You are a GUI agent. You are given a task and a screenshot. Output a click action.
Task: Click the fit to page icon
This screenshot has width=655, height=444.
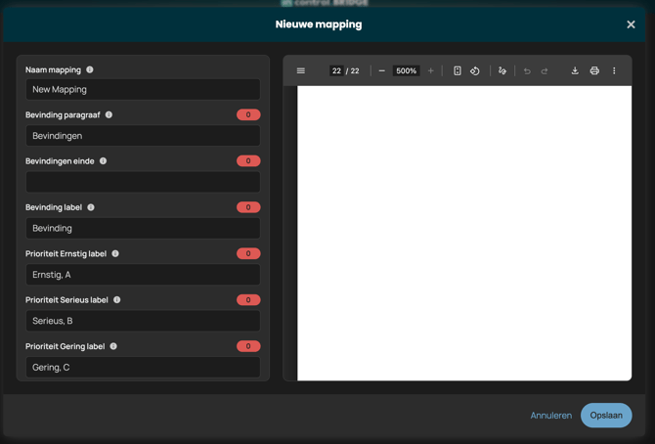(457, 71)
